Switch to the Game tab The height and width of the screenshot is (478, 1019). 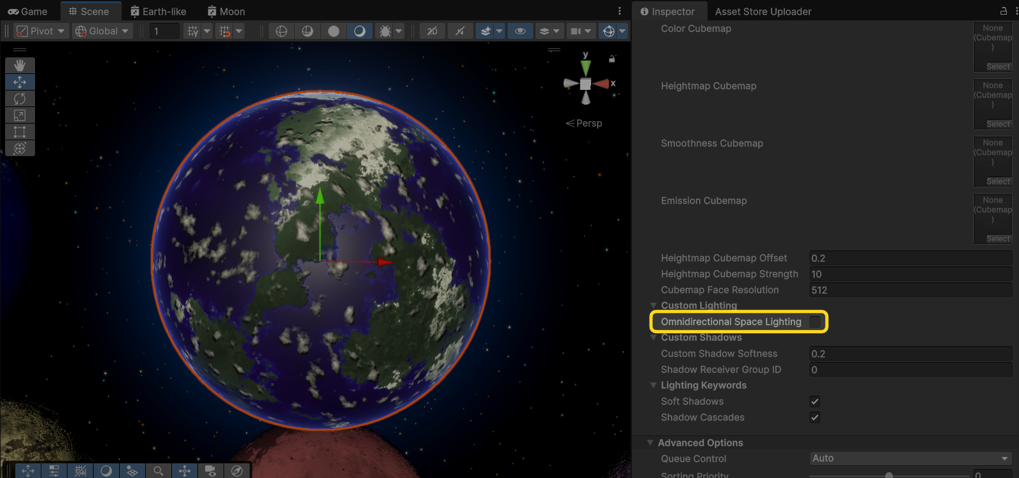27,11
